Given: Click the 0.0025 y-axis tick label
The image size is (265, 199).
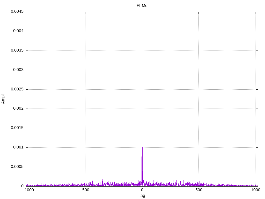Looking at the screenshot, I should click(x=17, y=89).
